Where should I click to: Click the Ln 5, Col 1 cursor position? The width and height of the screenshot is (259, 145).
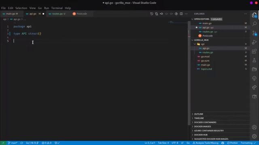point(150,143)
